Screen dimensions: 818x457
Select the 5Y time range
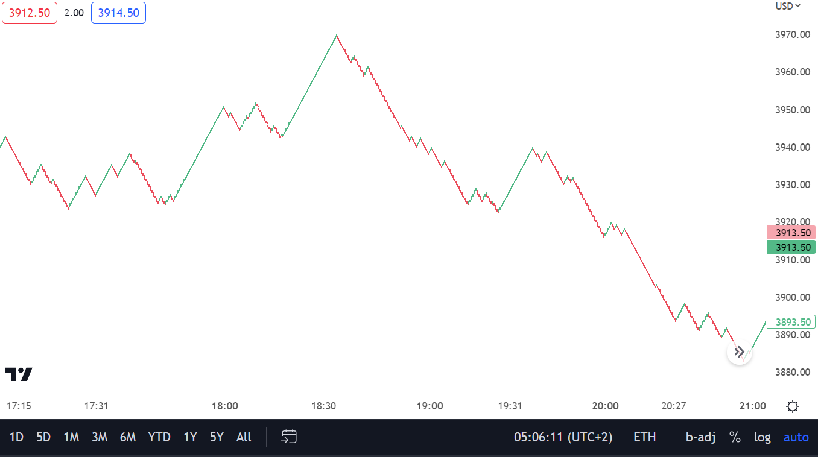point(217,437)
